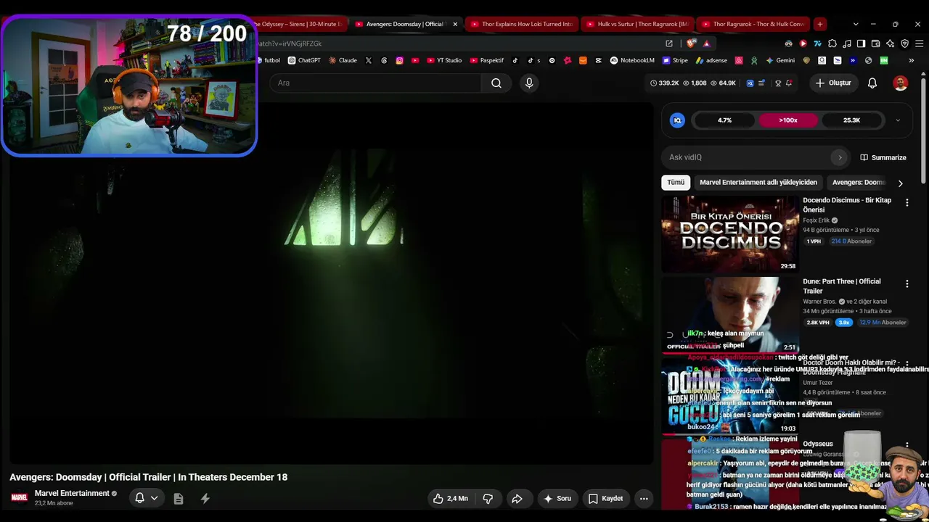Viewport: 929px width, 522px height.
Task: Open the Gemini bookmark
Action: click(780, 60)
